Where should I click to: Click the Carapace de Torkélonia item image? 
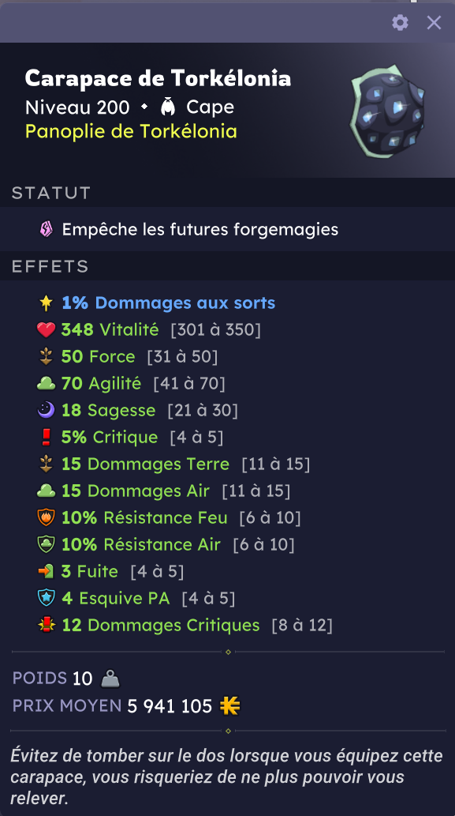pyautogui.click(x=389, y=112)
